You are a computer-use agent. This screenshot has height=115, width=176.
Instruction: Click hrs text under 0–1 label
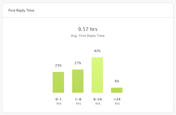(x=59, y=103)
